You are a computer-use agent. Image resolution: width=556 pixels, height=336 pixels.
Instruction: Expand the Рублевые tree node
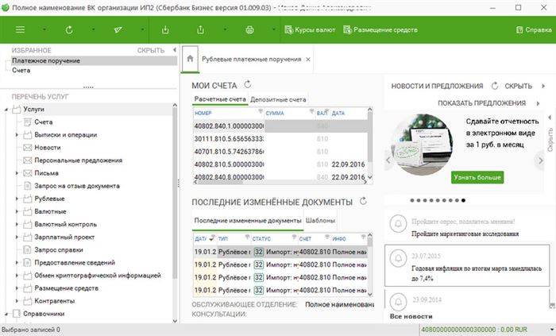17,199
